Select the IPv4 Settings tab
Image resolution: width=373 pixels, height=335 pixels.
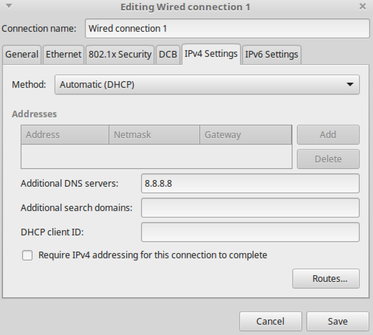point(211,54)
